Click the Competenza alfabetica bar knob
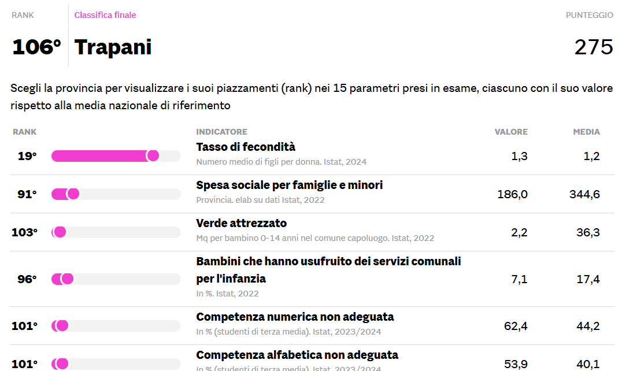 [x=62, y=364]
